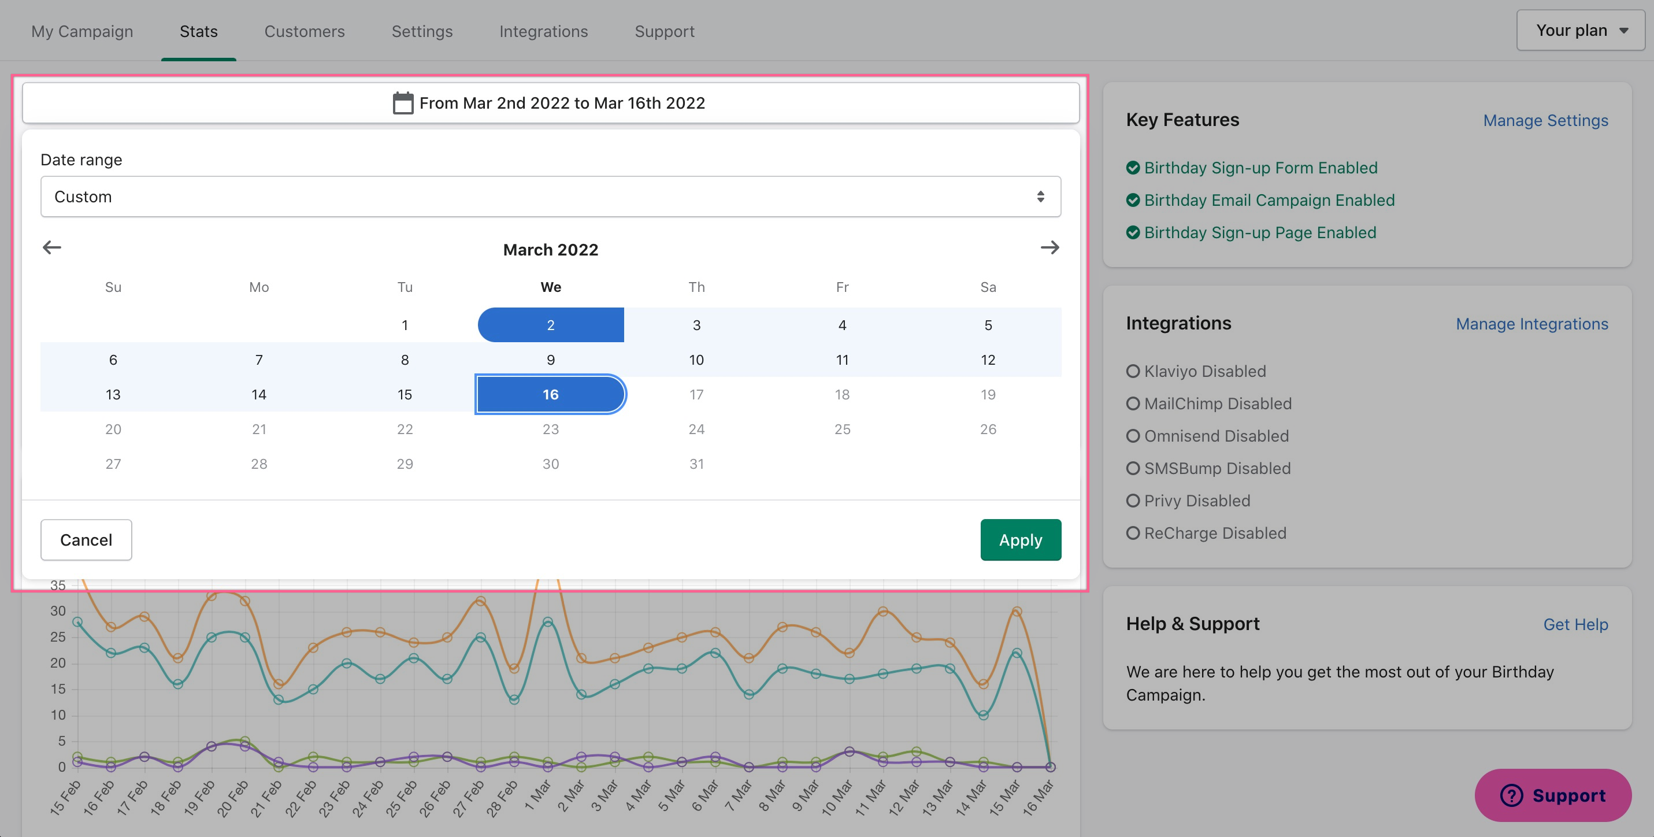Click the ReCharge Disabled circle indicator
1654x837 pixels.
click(1133, 533)
